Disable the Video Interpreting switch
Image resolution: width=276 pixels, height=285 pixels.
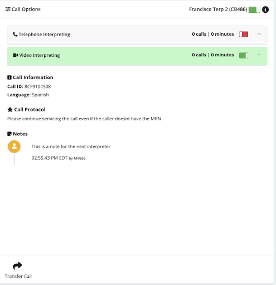(244, 55)
